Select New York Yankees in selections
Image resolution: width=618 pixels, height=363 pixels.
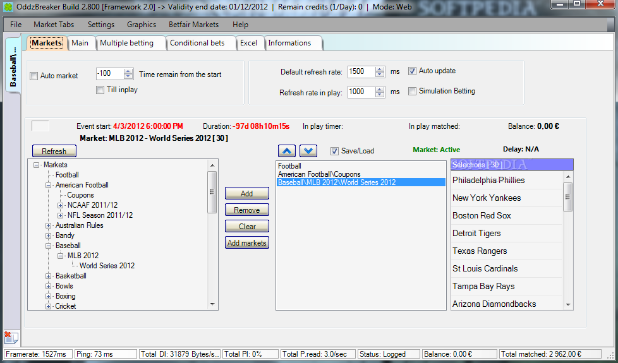pyautogui.click(x=506, y=198)
